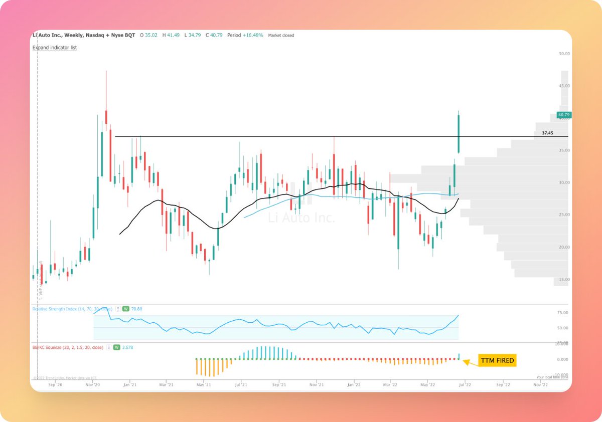
Task: Open the RSI indicator settings menu
Action: point(117,309)
